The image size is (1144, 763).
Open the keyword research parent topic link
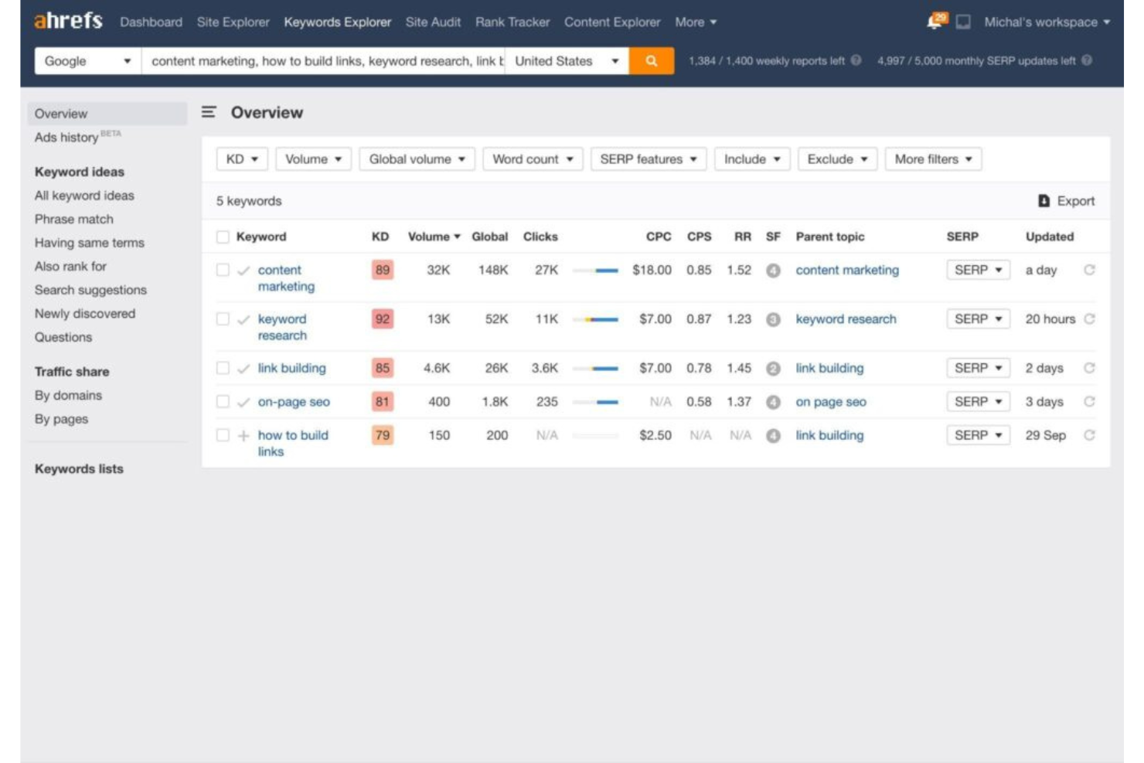point(846,318)
